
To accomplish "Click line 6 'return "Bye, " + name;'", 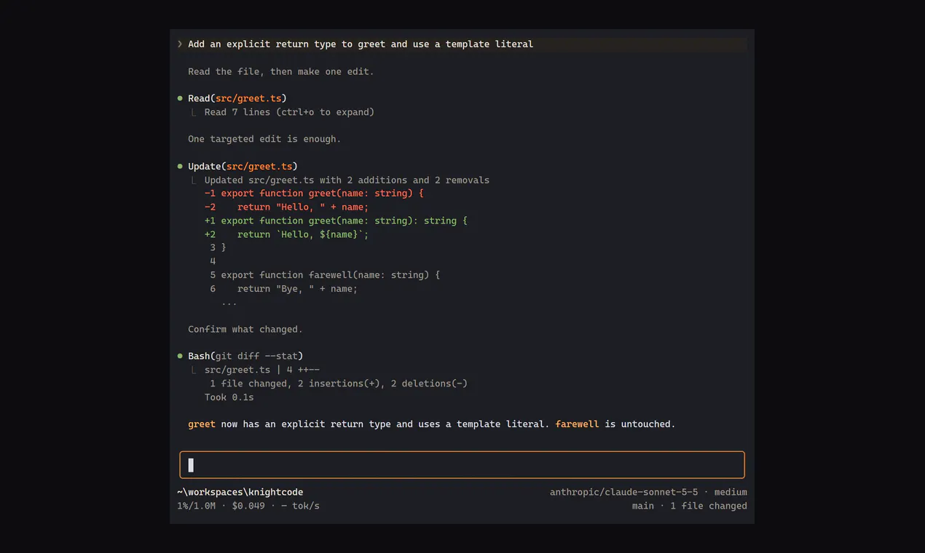I will (284, 289).
